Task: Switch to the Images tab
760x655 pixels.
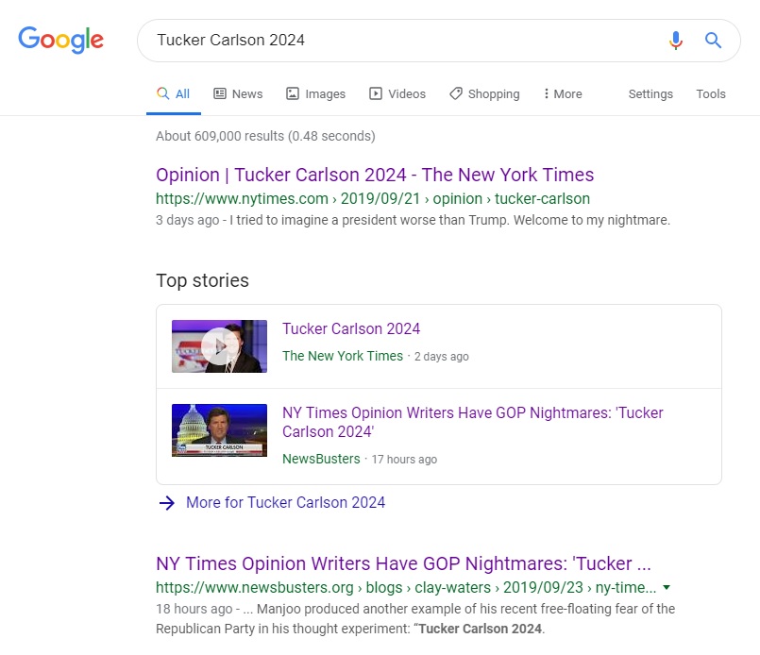Action: pos(316,94)
